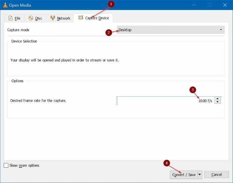233x183 pixels.
Task: Click the 'Open Media' window title text
Action: pyautogui.click(x=20, y=5)
